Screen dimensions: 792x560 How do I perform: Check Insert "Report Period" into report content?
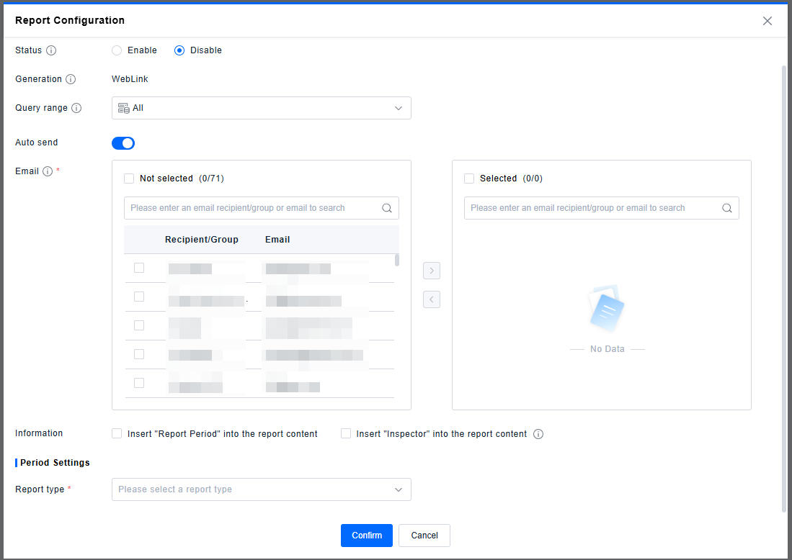click(117, 433)
